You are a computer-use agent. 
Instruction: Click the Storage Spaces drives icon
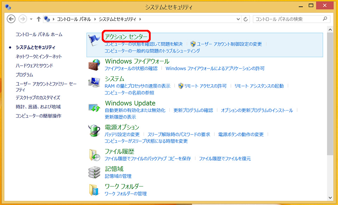(x=94, y=172)
